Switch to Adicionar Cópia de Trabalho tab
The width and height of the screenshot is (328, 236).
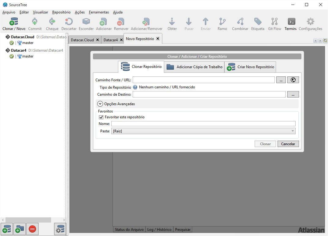(194, 67)
